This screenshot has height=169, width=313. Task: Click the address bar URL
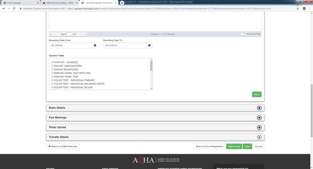point(169,9)
